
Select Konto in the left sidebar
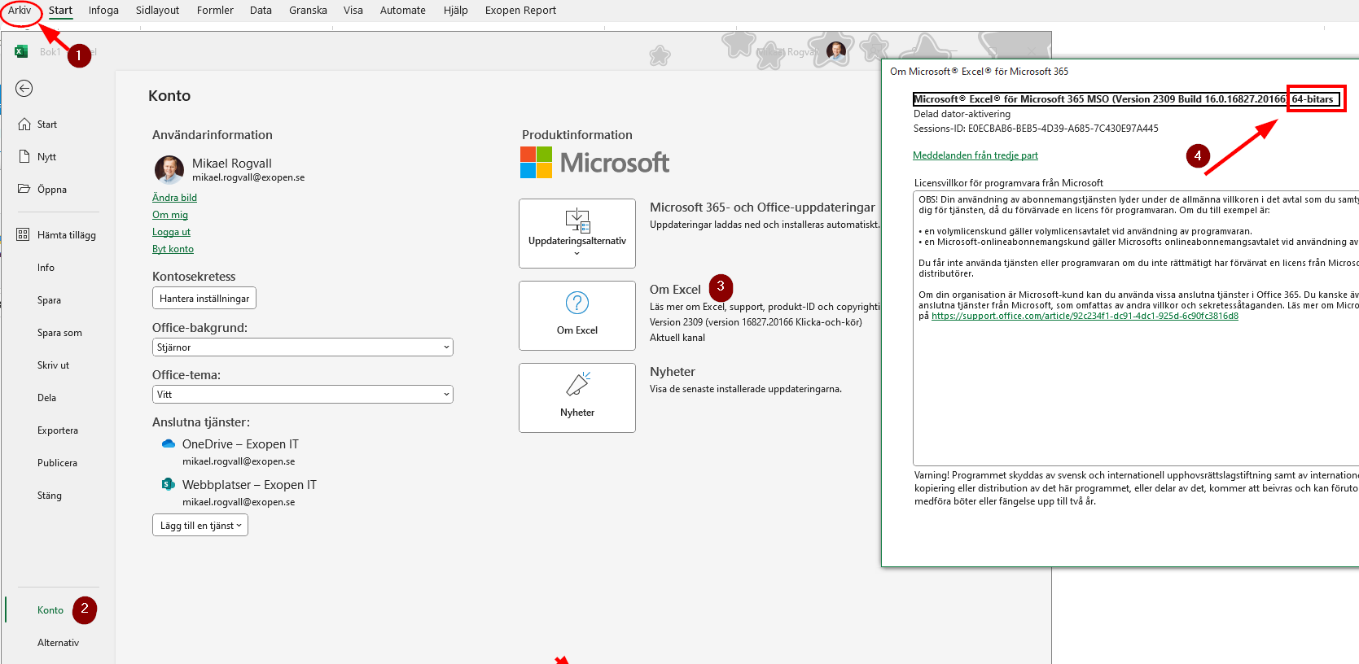50,610
